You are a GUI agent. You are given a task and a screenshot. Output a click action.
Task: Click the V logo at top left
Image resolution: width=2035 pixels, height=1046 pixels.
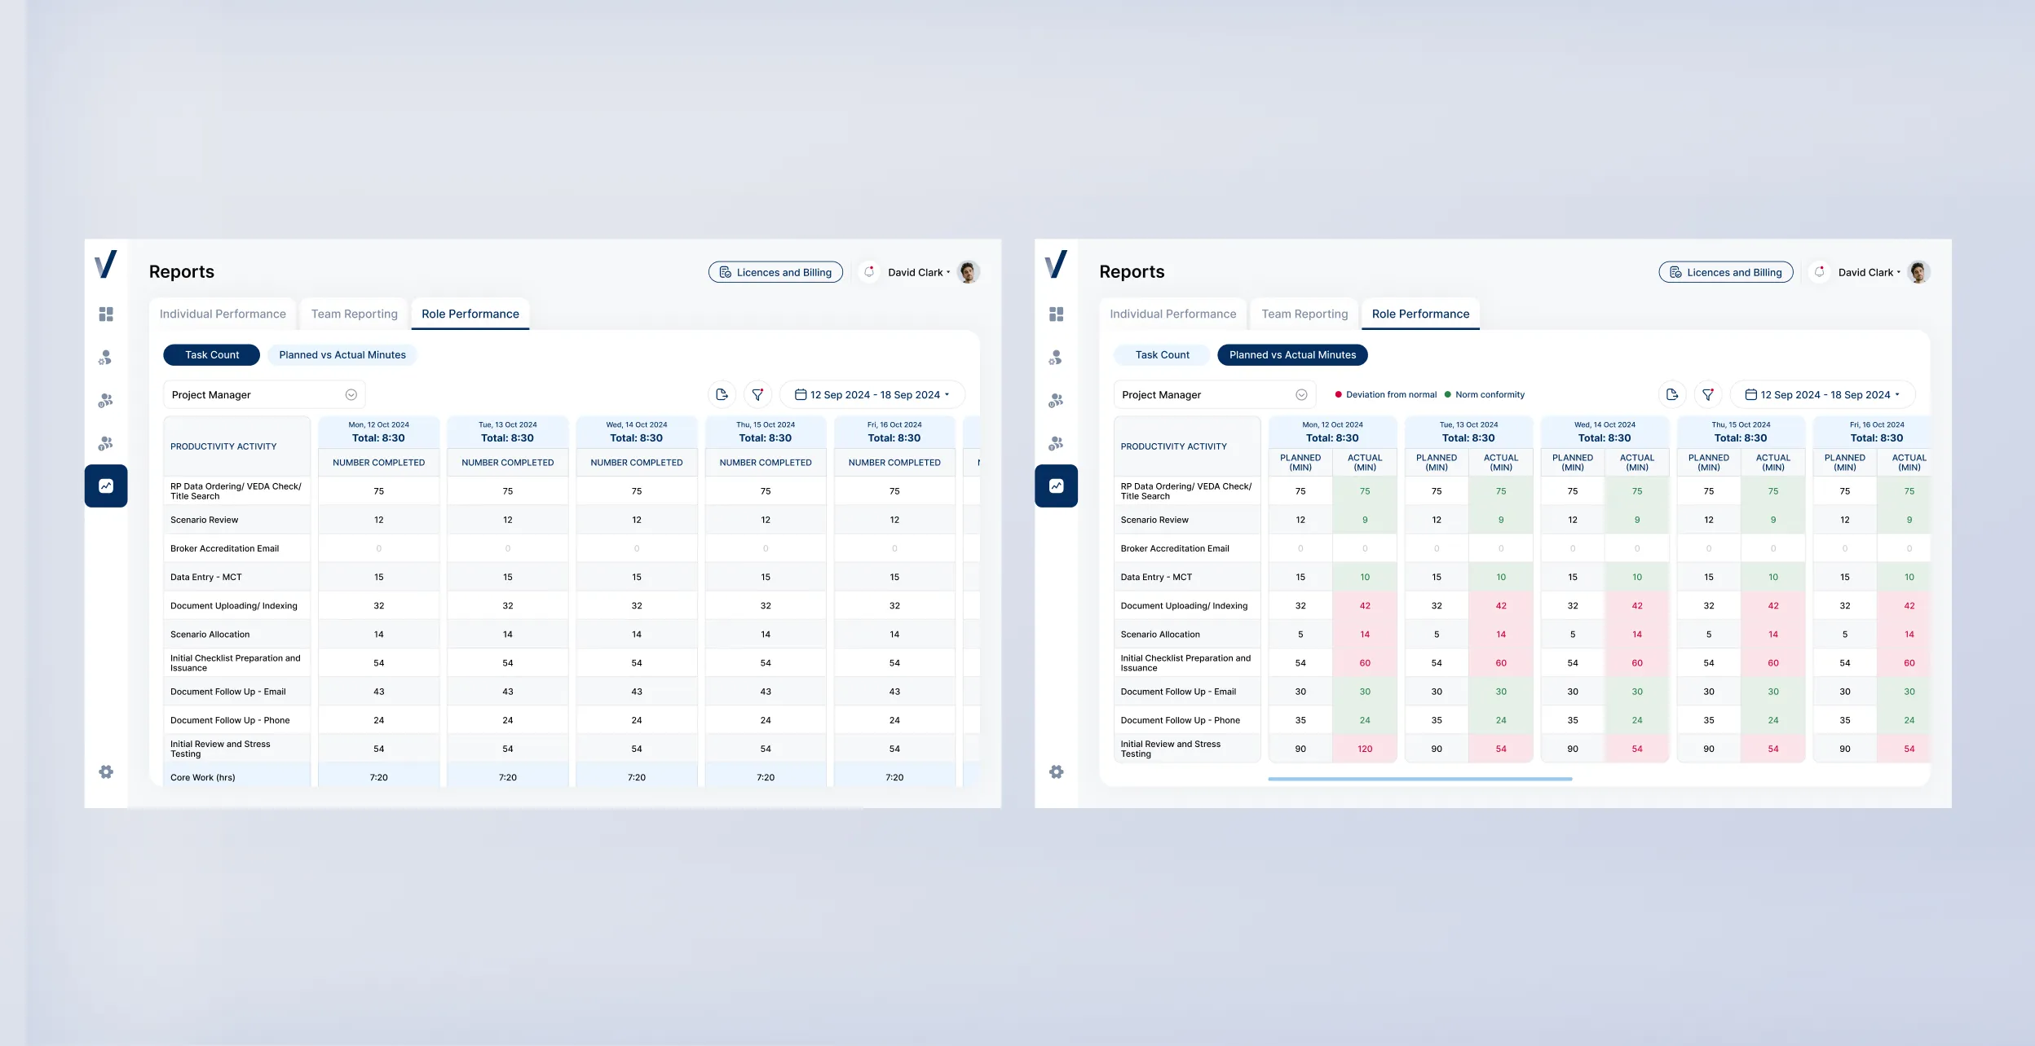click(107, 266)
